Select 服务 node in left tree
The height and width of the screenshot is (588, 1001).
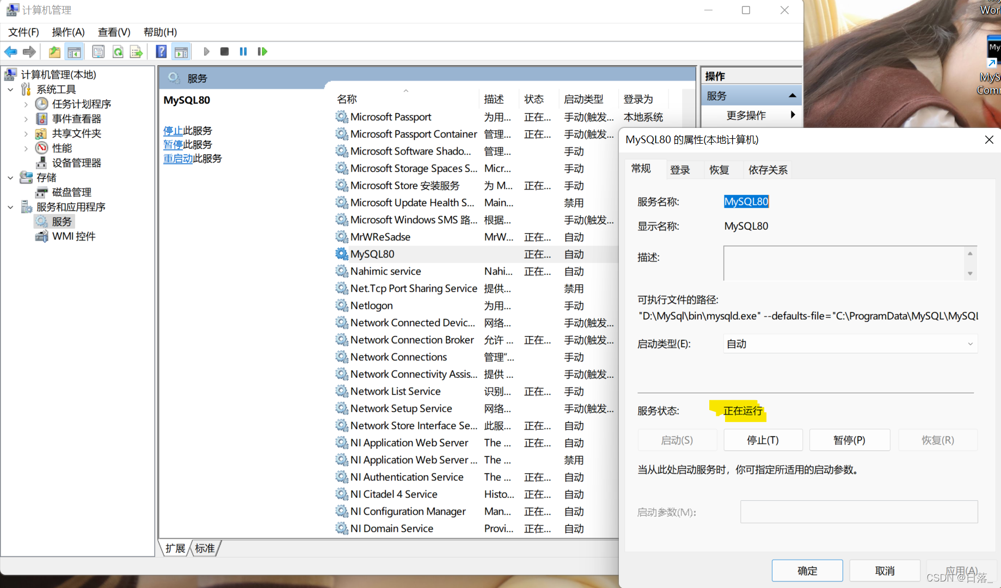pyautogui.click(x=62, y=222)
